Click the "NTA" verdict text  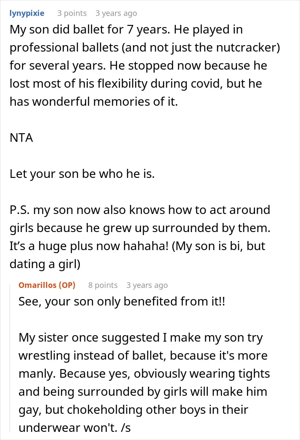(x=21, y=138)
